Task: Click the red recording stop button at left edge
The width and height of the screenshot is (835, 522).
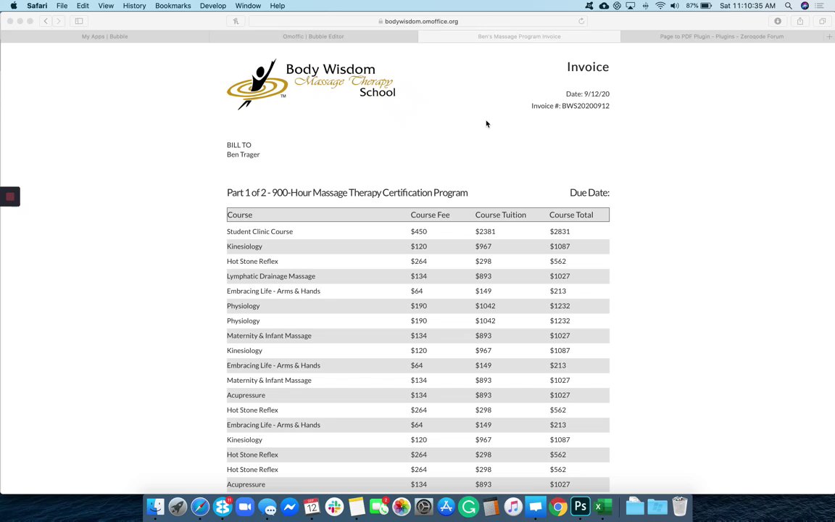Action: tap(9, 196)
